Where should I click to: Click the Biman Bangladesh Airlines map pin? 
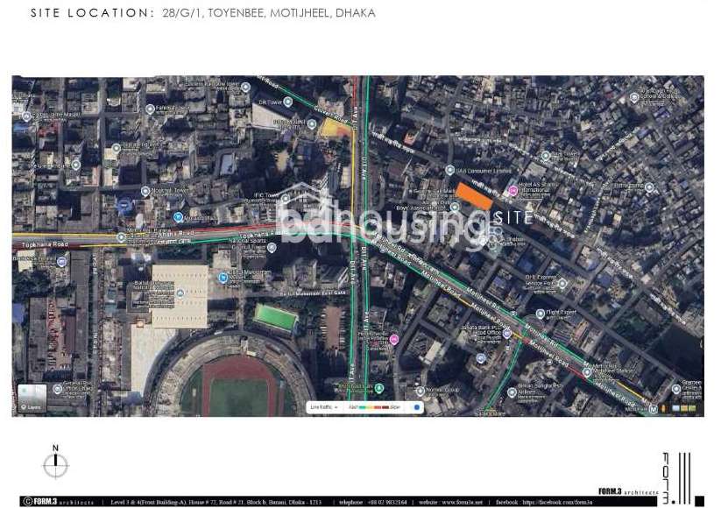tap(512, 392)
